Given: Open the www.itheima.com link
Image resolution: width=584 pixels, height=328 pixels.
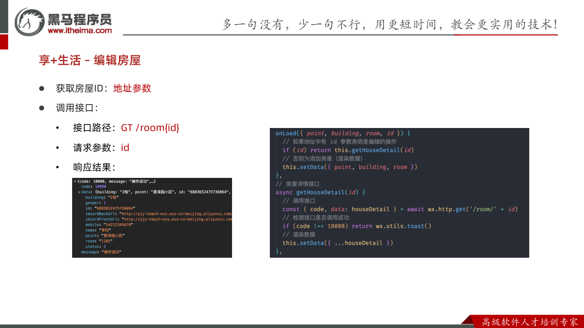Looking at the screenshot, I should click(80, 30).
